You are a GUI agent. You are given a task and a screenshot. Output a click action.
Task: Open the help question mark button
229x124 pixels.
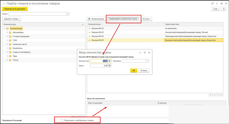click(x=224, y=9)
